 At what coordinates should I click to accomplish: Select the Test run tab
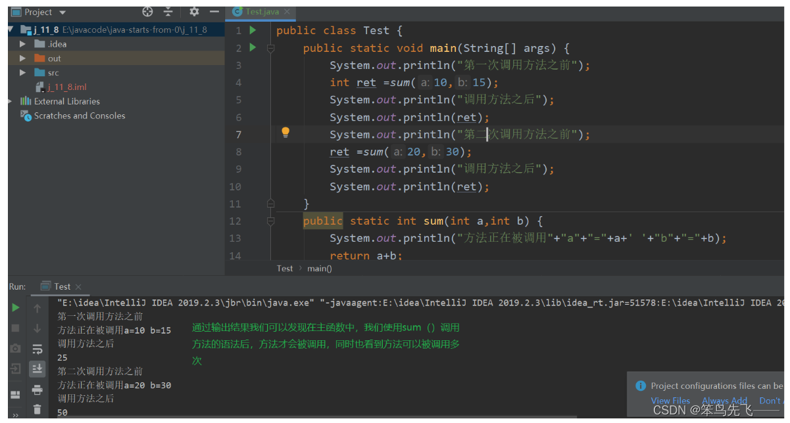(x=62, y=286)
